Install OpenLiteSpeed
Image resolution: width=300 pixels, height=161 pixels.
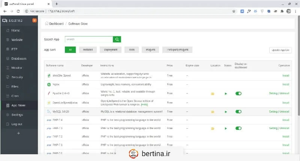[x=286, y=103]
